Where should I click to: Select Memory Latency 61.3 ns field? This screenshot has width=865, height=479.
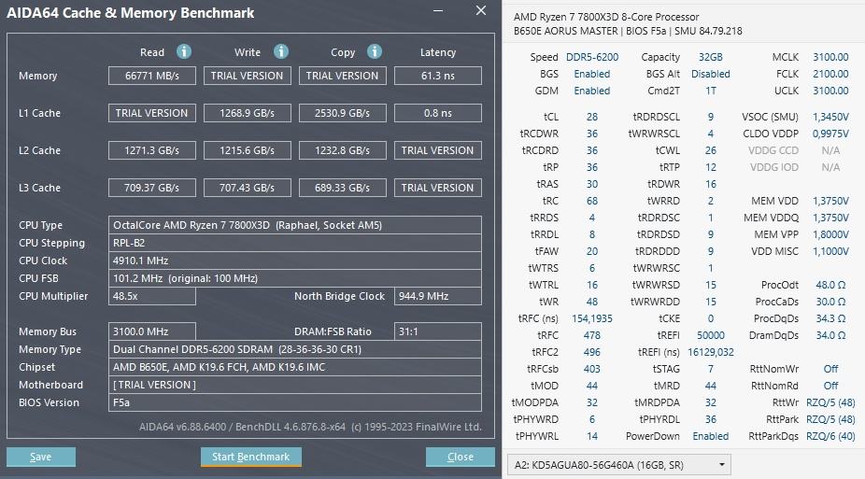tap(438, 76)
